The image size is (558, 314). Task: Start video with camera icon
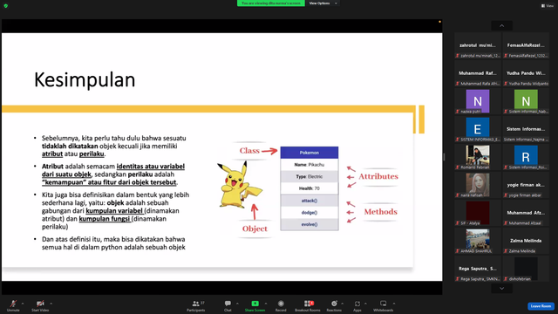(40, 305)
